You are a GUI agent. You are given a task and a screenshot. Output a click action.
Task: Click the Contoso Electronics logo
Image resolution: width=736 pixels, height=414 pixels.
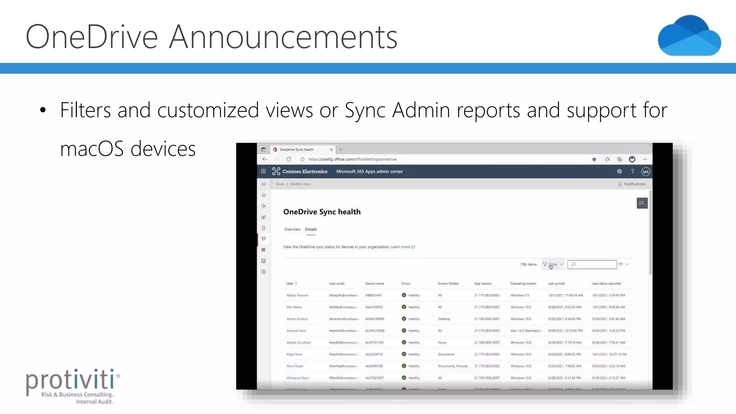300,171
